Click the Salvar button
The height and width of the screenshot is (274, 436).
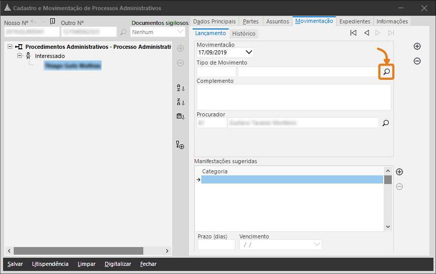15,264
